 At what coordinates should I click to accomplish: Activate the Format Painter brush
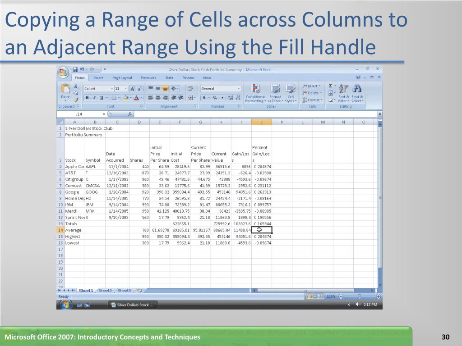coord(76,100)
